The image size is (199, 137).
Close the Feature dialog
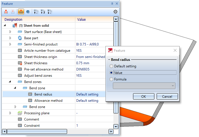click(x=175, y=51)
